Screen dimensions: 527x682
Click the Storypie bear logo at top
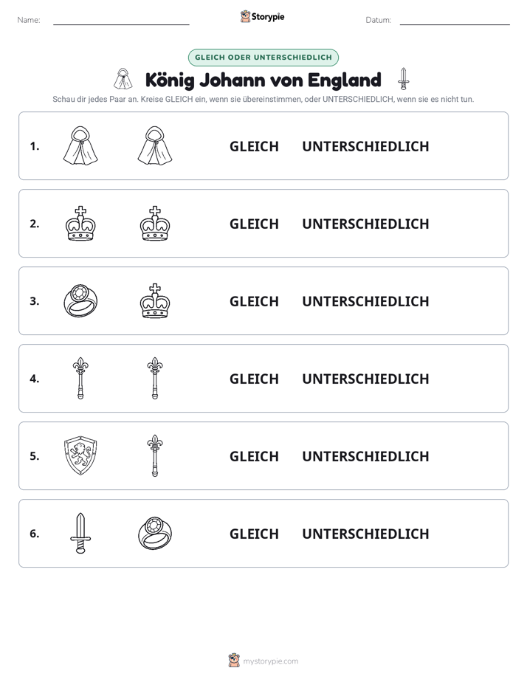[x=245, y=16]
